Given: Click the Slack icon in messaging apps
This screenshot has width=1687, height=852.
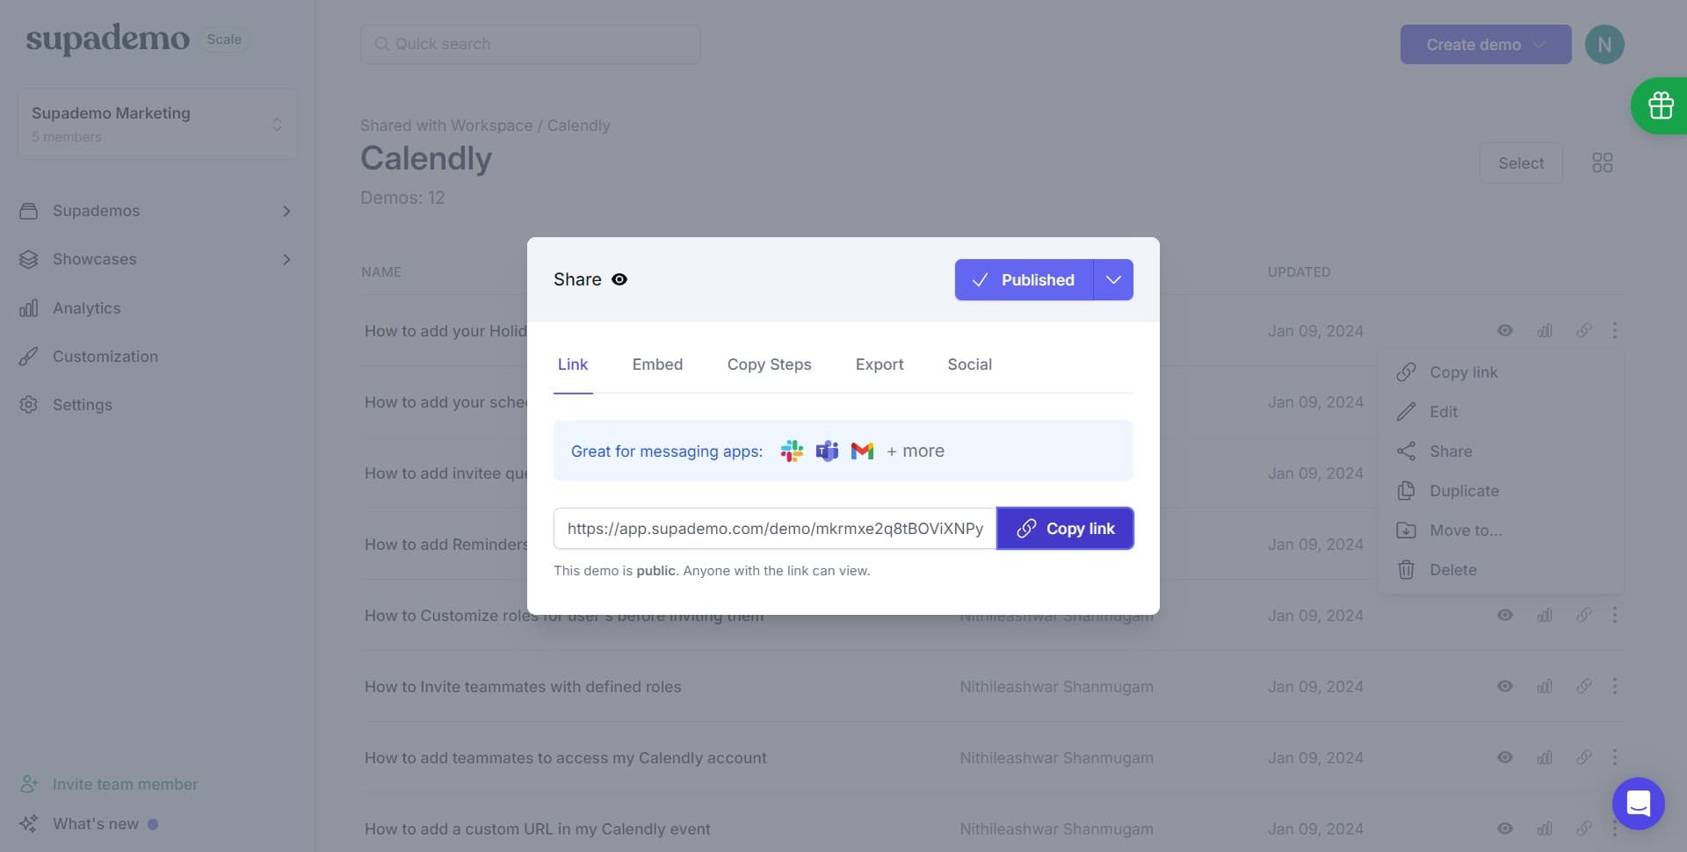Looking at the screenshot, I should tap(792, 451).
